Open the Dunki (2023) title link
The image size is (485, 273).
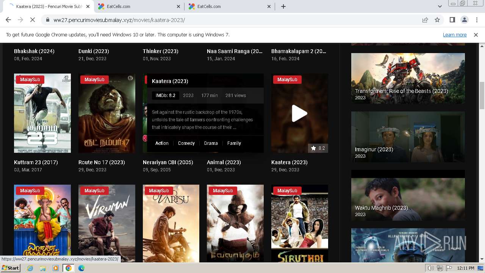click(x=94, y=51)
